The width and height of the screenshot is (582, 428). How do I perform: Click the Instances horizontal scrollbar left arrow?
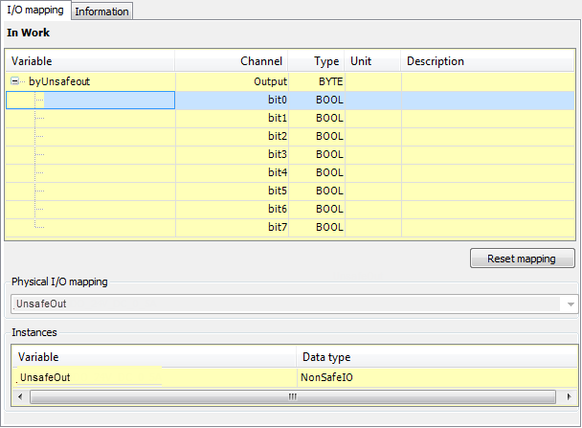pyautogui.click(x=19, y=396)
